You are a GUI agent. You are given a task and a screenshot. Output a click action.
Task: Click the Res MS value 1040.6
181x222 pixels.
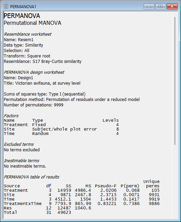[x=83, y=208]
